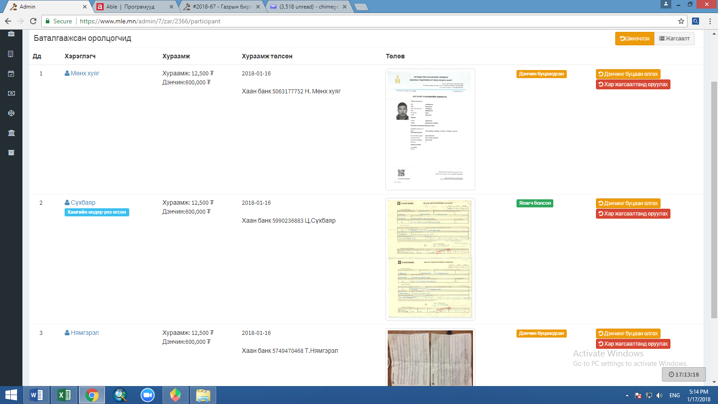
Task: Open the receipt photo thumbnail for Нямгэрэл
Action: tap(430, 357)
